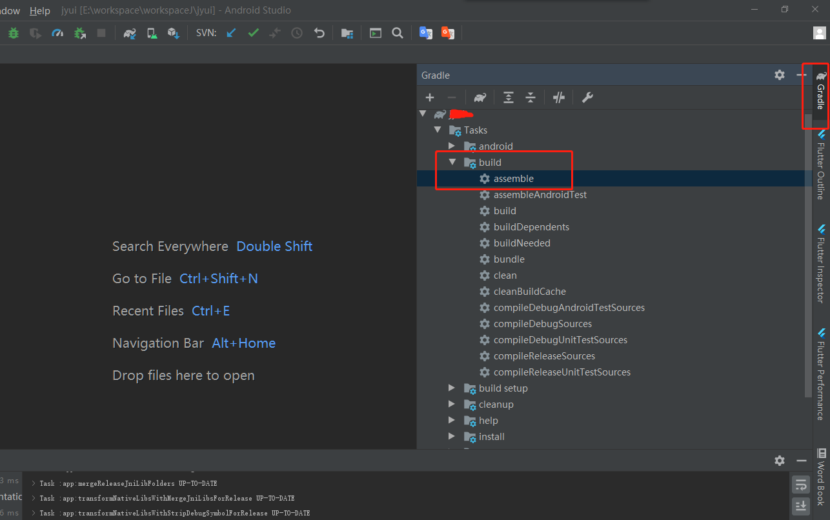Screen dimensions: 830x520
Task: Execute Gradle task using elephant icon in Gradle panel
Action: [480, 97]
